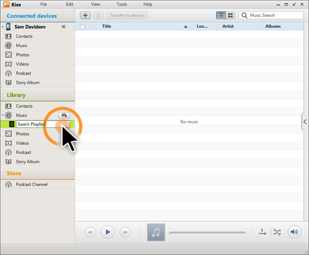Open Library Videos
309x255 pixels.
click(x=22, y=143)
